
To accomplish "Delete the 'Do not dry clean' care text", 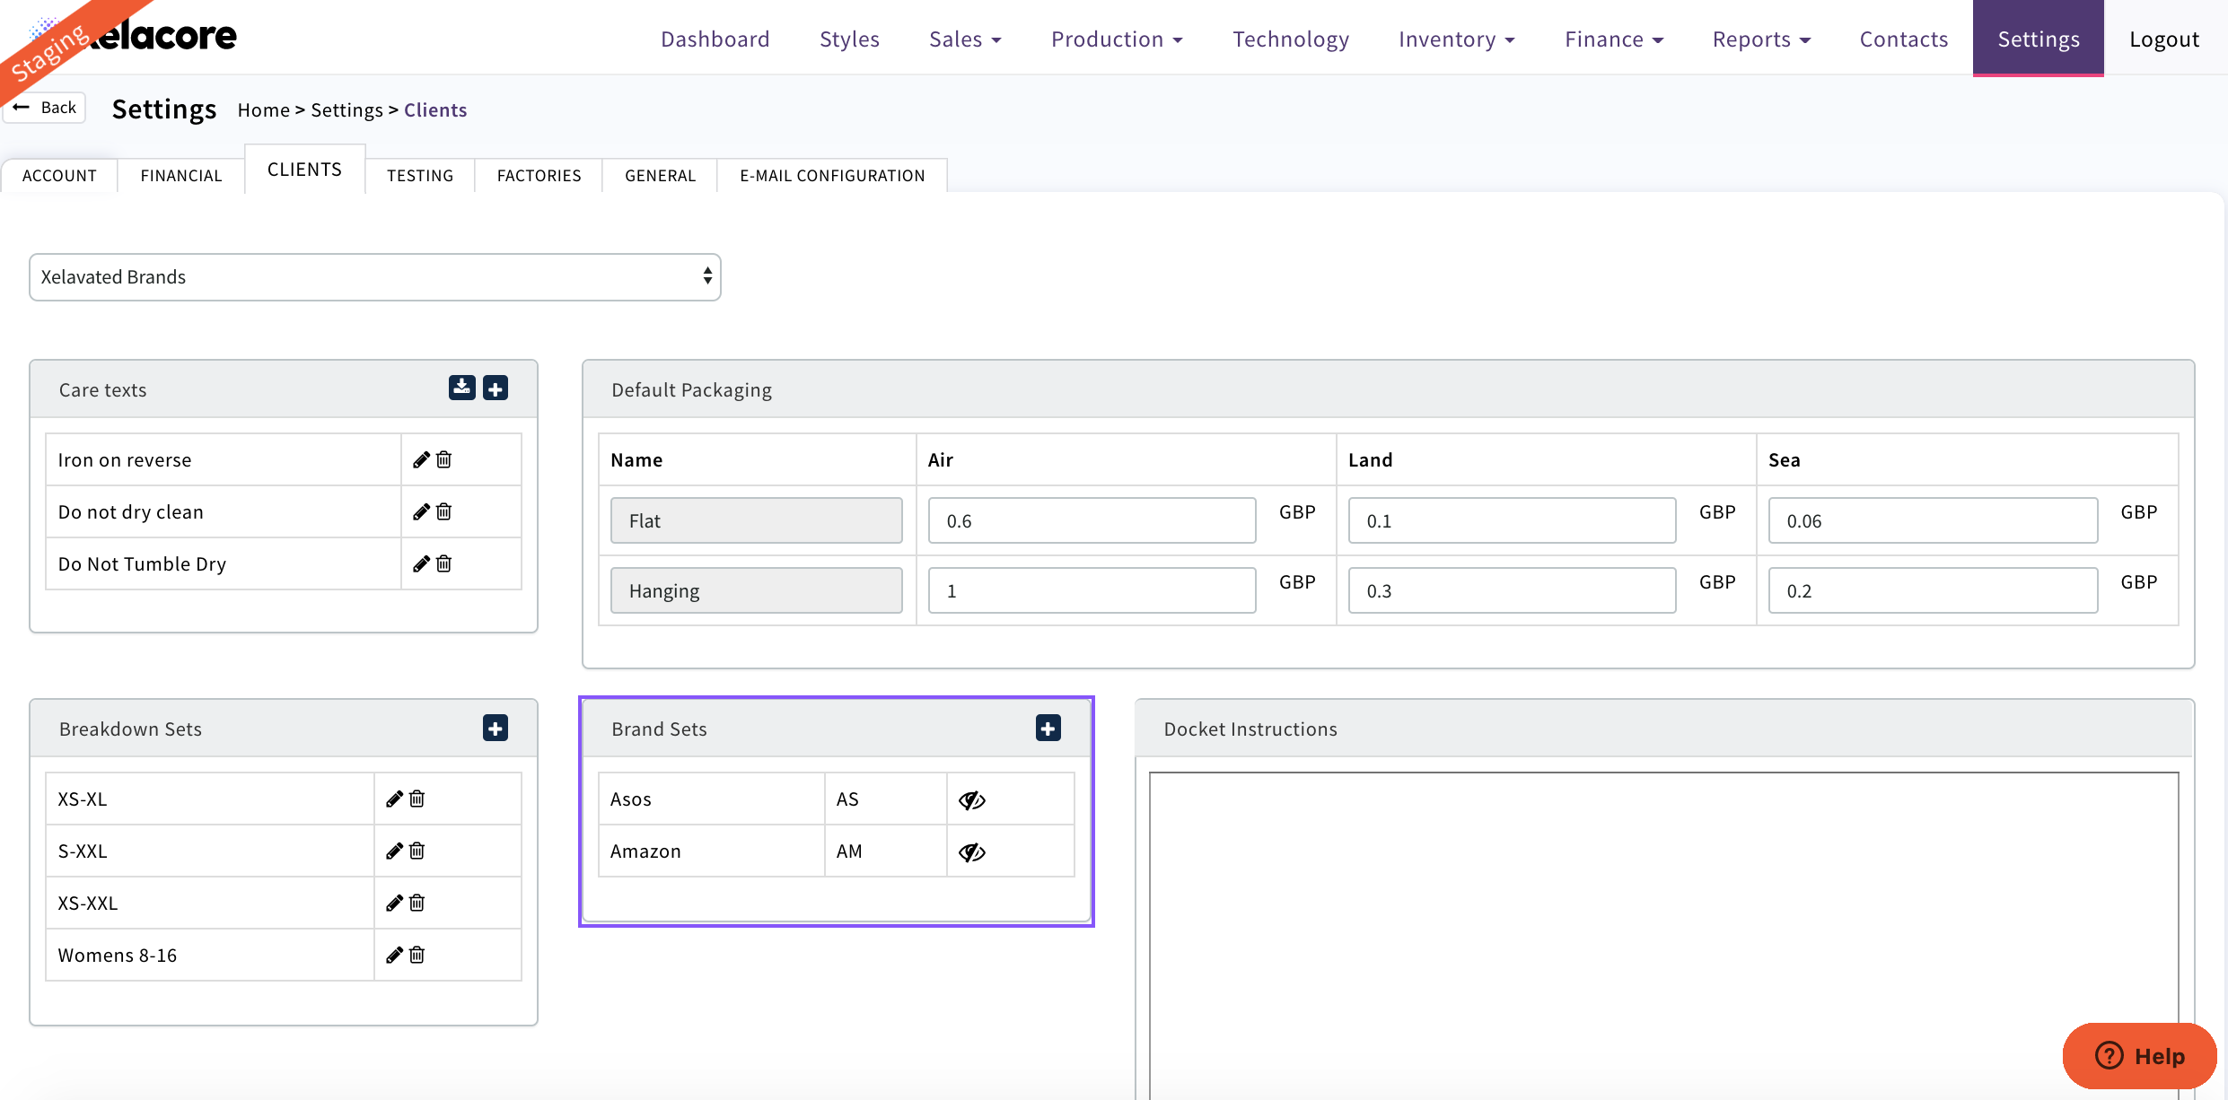I will (444, 511).
